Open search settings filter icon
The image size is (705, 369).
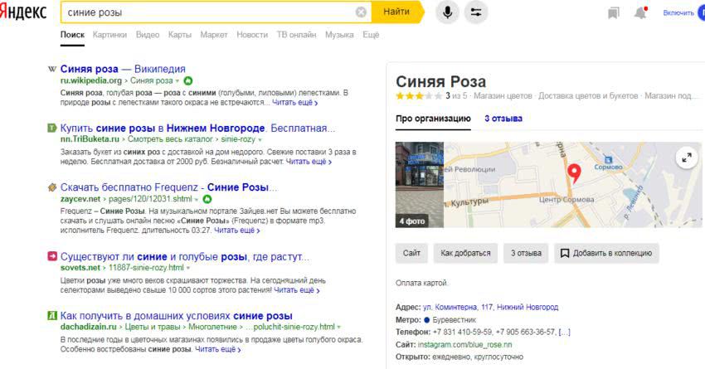point(476,12)
